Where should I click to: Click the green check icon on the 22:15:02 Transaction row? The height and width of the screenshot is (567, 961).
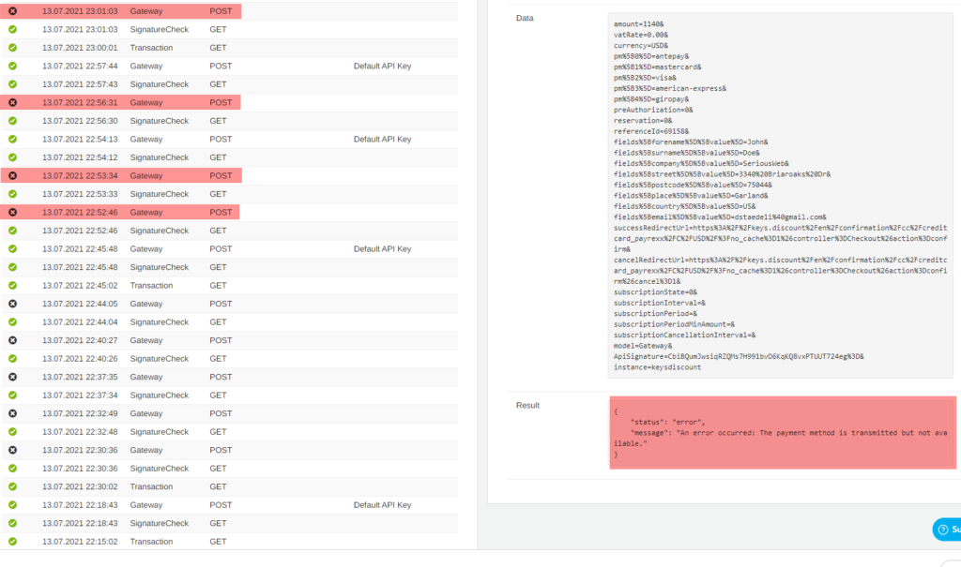(12, 542)
